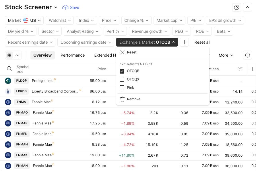
Task: Open the Revenue growth dropdown
Action: [x=150, y=31]
